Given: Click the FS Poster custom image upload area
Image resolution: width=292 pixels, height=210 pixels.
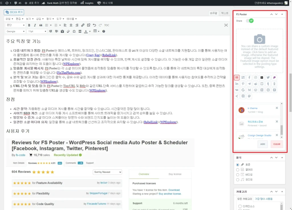Looking at the screenshot, I should point(259,51).
